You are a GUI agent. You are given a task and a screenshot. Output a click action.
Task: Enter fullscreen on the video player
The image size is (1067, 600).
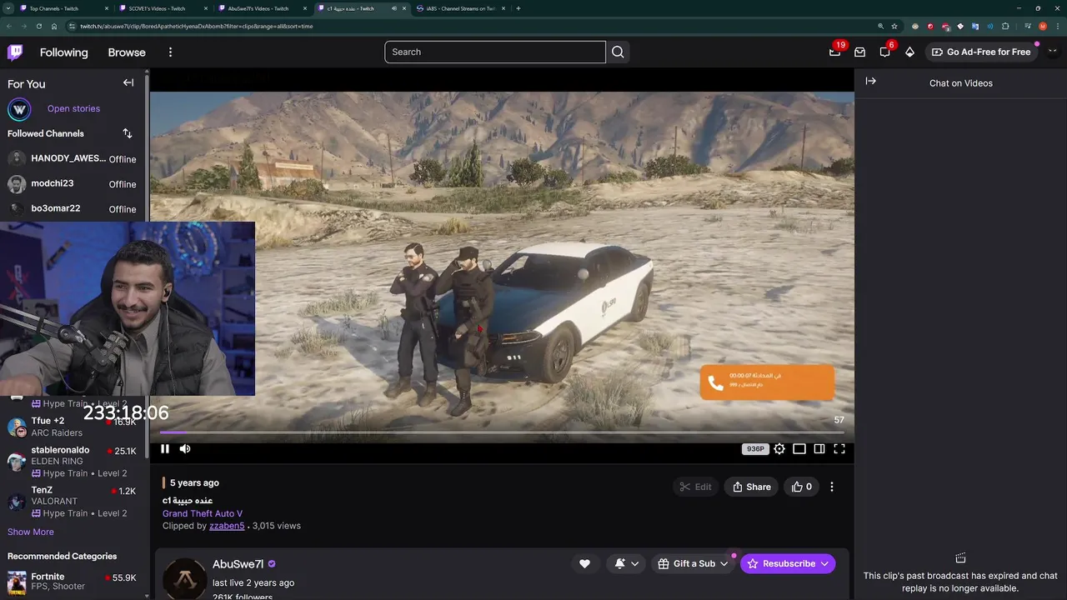pos(839,449)
